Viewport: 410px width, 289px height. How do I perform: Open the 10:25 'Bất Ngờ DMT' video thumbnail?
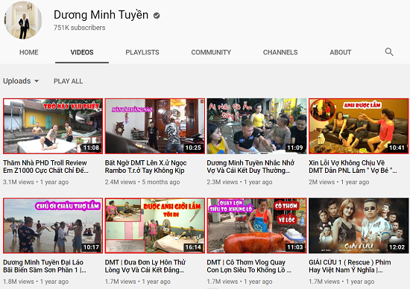coord(155,126)
